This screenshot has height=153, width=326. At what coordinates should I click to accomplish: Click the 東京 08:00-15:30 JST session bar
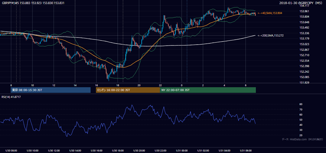pos(51,90)
